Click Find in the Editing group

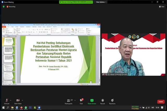(88, 29)
